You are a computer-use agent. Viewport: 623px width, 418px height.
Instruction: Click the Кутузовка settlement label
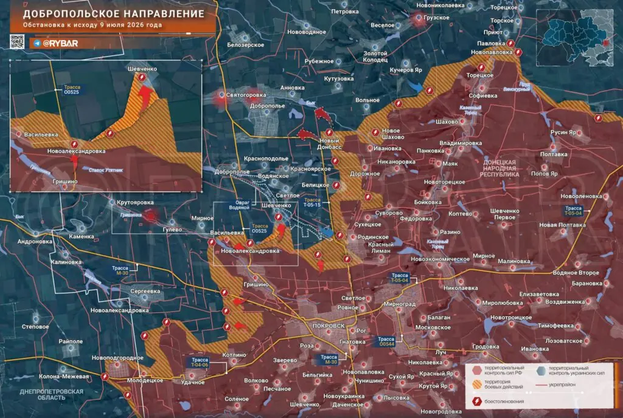(338, 78)
